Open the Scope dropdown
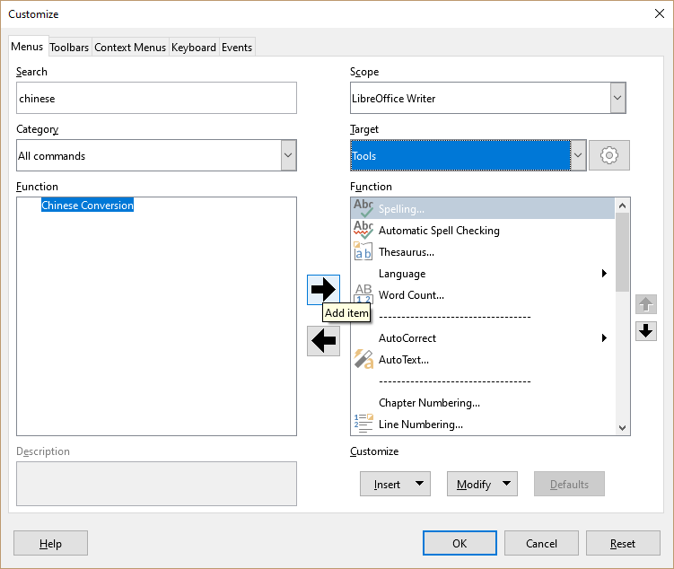Viewport: 674px width, 569px height. (617, 98)
